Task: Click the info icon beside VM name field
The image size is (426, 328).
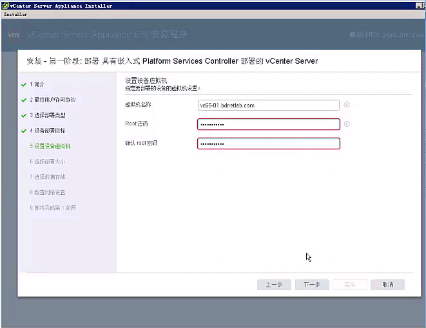Action: (347, 105)
